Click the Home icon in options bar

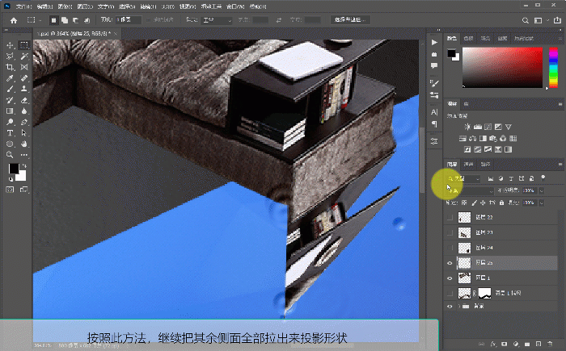14,20
